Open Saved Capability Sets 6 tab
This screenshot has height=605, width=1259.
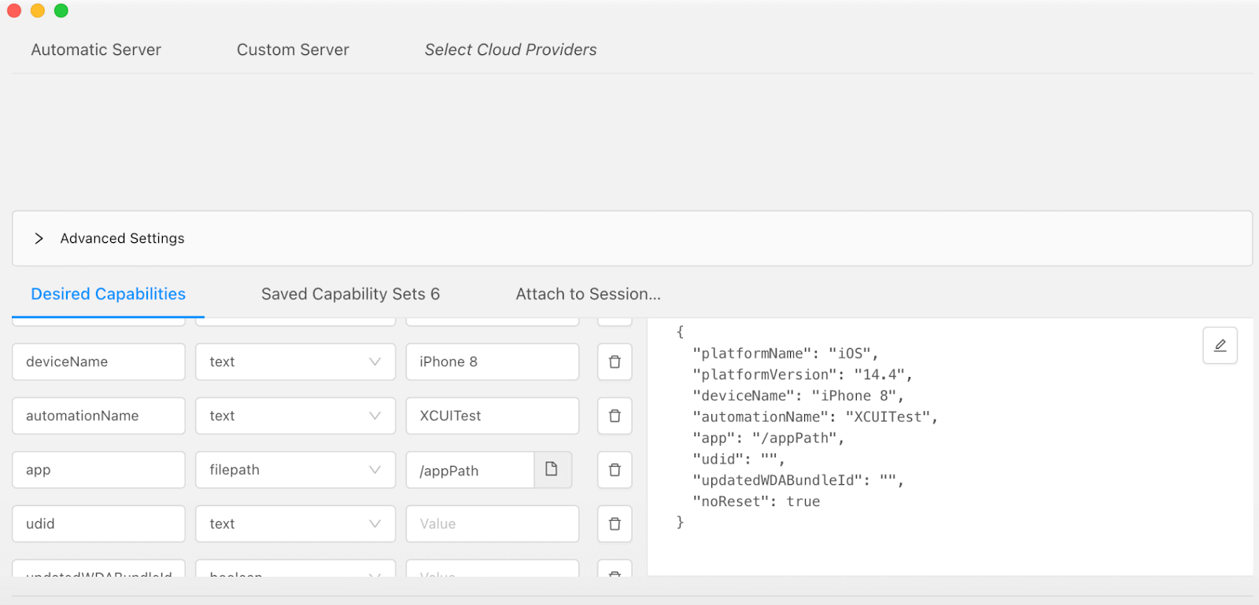[350, 294]
